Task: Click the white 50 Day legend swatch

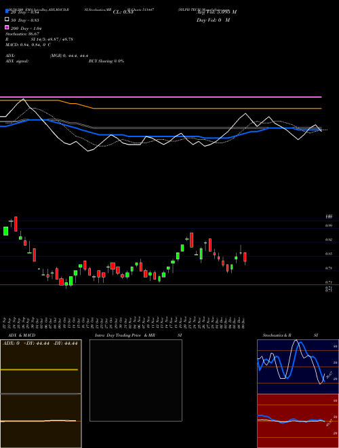Action: (7, 20)
